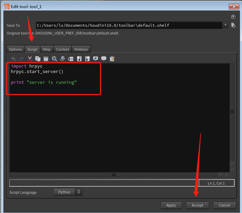Click the Comment selection hash bubble icon
This screenshot has width=242, height=213.
(96, 59)
